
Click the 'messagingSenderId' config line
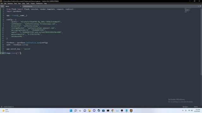[x=28, y=30]
